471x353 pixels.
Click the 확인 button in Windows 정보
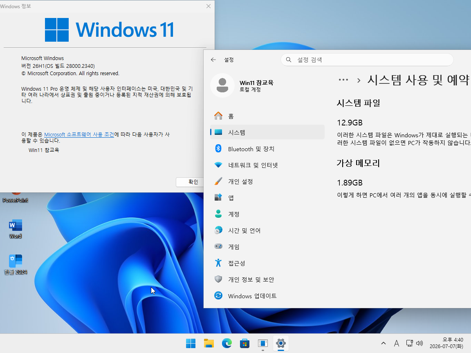point(190,182)
